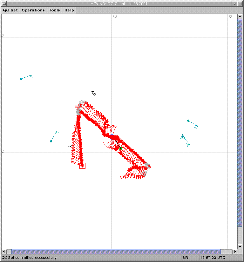Open the window menu button in title bar

coord(4,3)
